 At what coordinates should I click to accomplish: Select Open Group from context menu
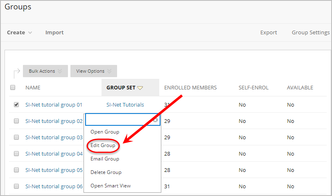click(105, 132)
